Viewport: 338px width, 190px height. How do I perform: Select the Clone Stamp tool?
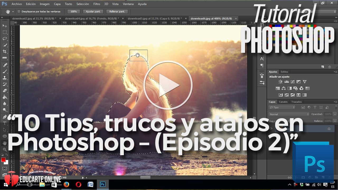5,78
